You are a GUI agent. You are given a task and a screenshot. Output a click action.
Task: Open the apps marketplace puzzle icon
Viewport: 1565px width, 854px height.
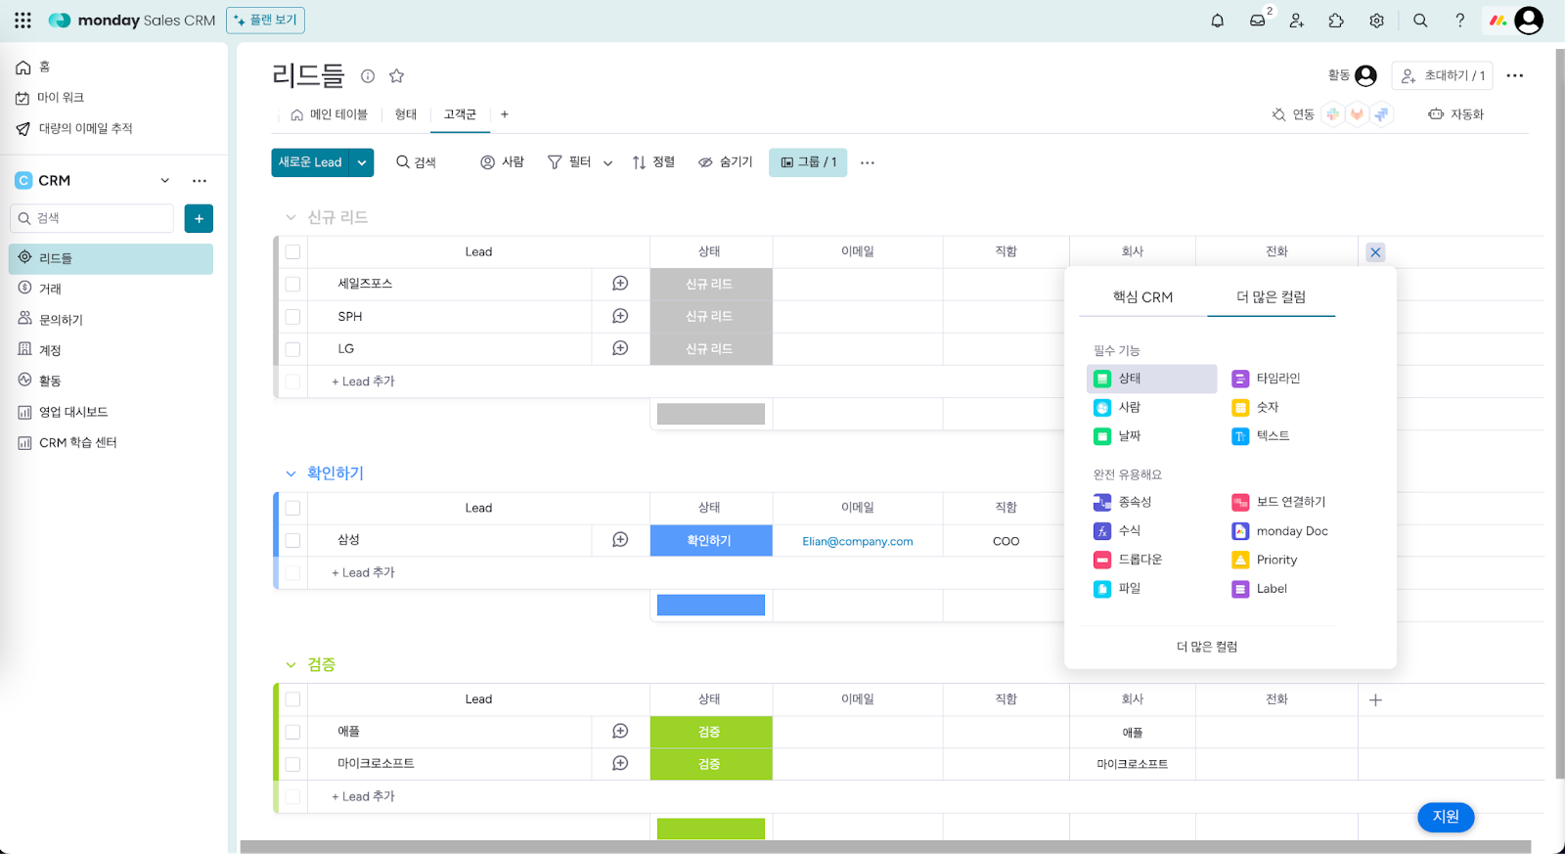coord(1336,21)
